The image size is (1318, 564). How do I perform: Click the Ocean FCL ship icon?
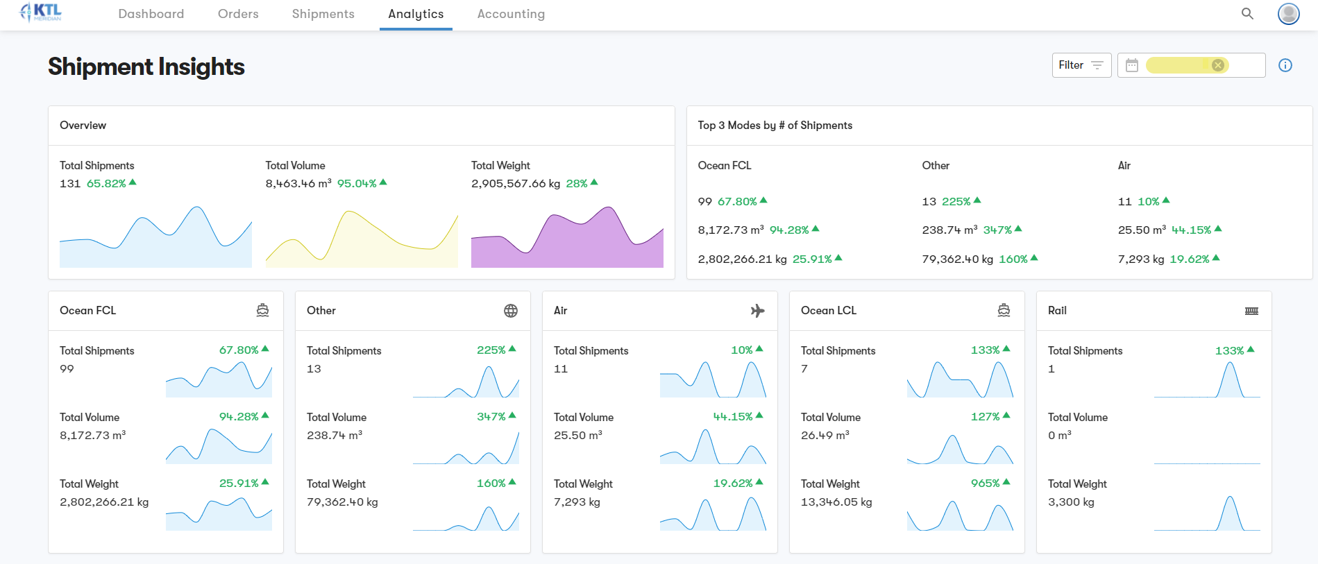pos(262,311)
